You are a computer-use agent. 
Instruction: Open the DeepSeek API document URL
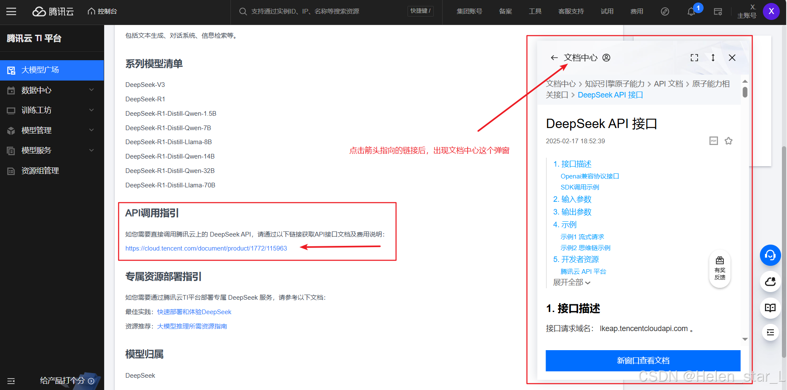coord(206,248)
